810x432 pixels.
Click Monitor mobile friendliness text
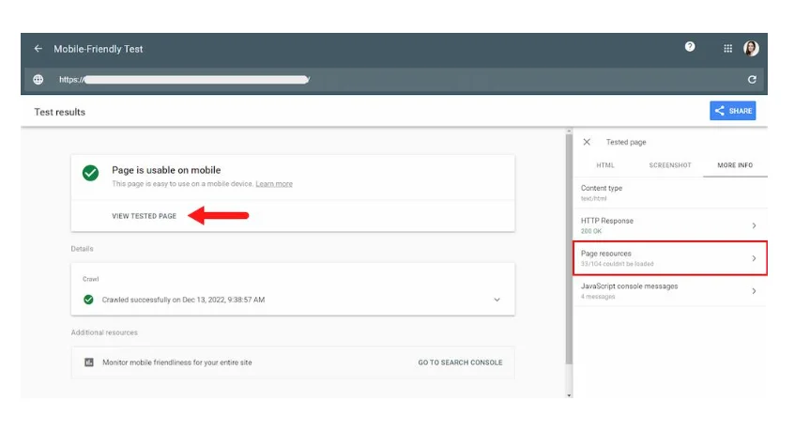(177, 363)
